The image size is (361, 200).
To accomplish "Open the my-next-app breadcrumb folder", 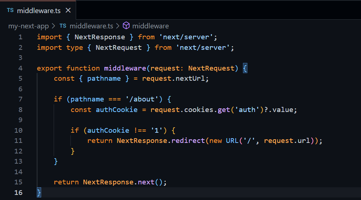I will pyautogui.click(x=28, y=26).
